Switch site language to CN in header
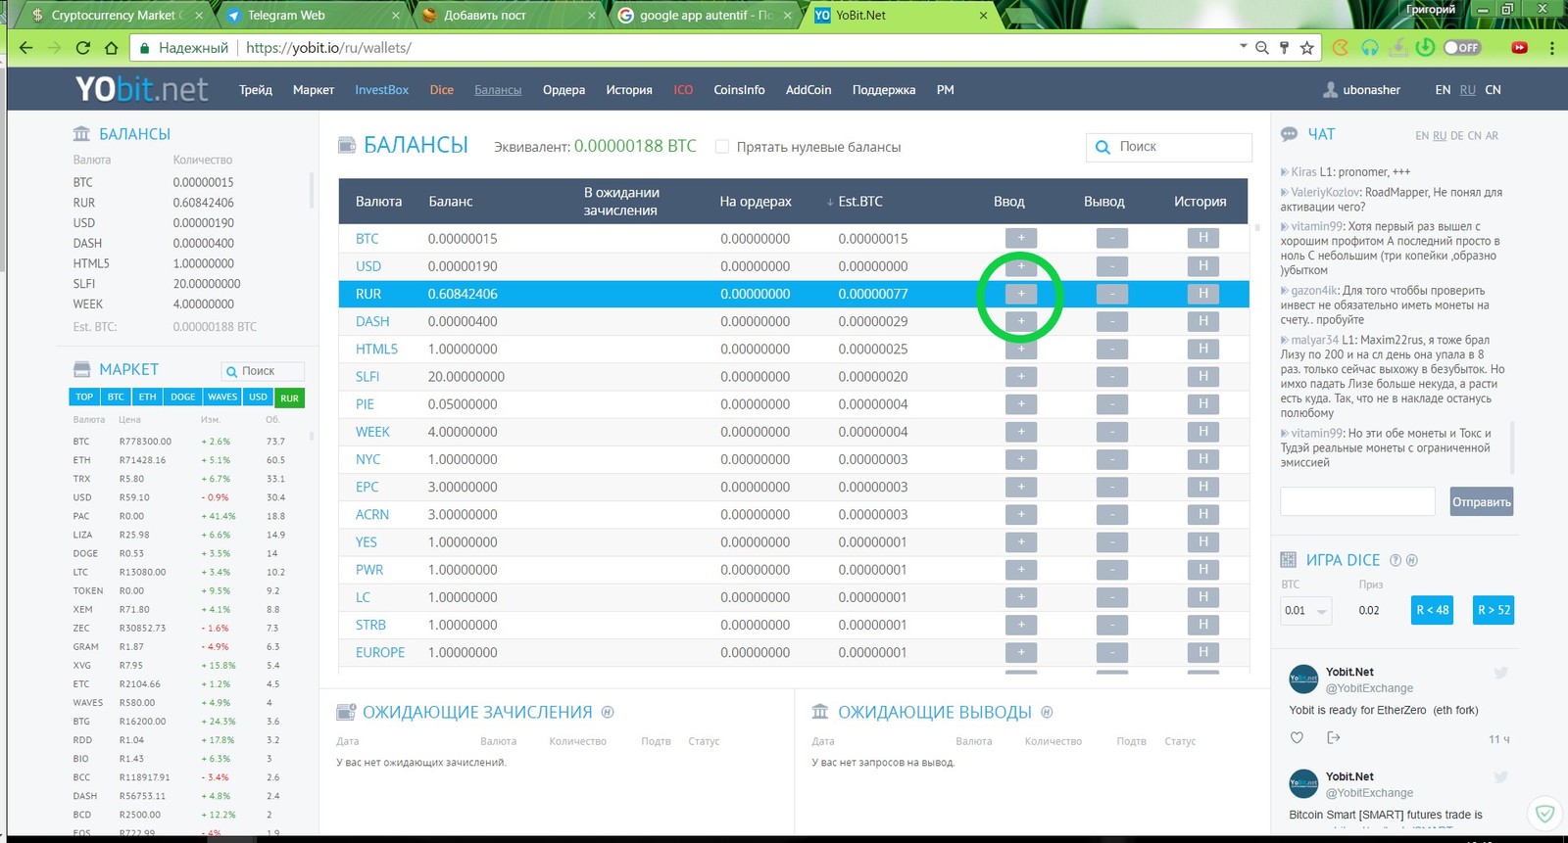Screen dimensions: 1568x843 click(1493, 89)
